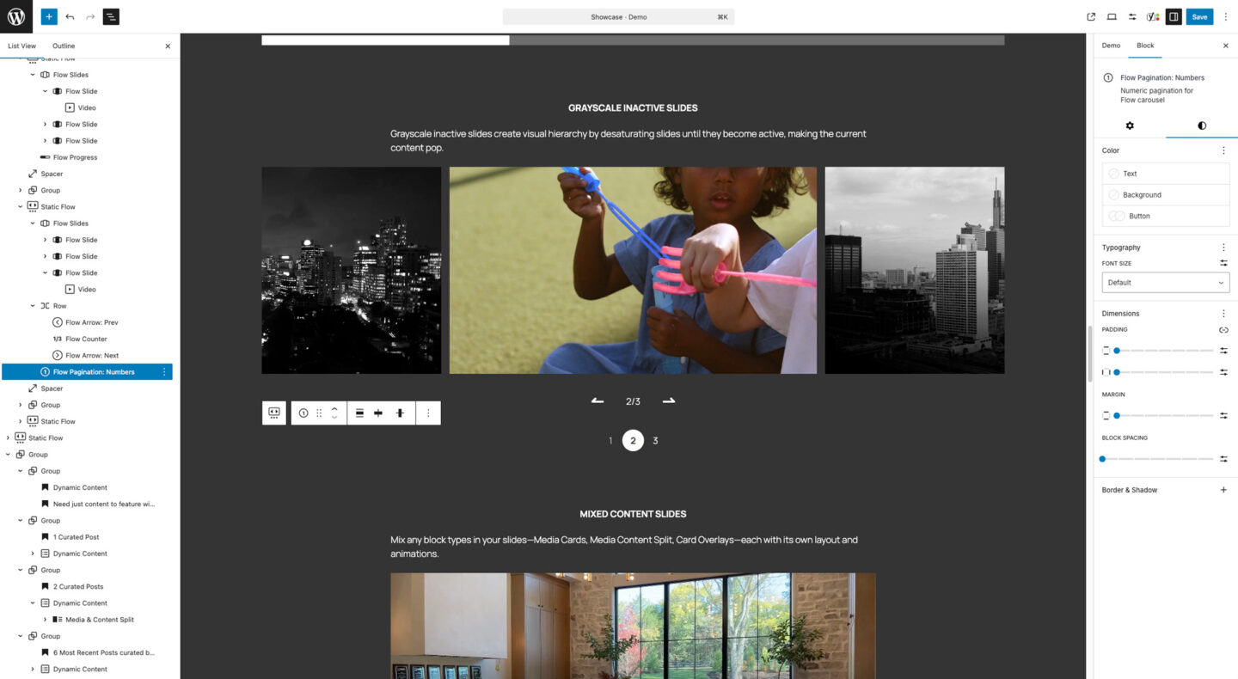Click the Undo icon in the top bar
1238x679 pixels.
70,16
